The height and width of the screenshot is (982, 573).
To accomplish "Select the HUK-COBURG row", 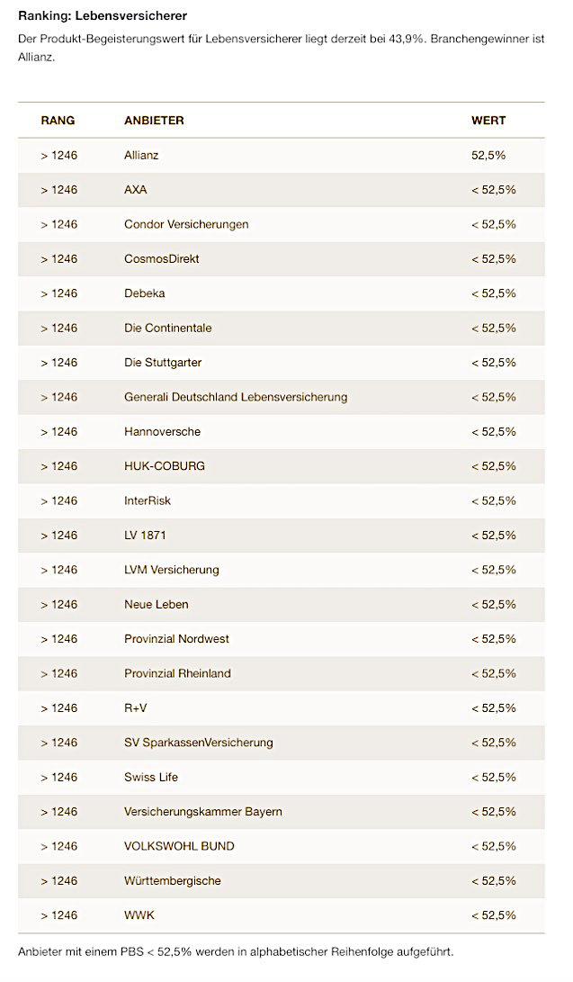I will (x=165, y=466).
